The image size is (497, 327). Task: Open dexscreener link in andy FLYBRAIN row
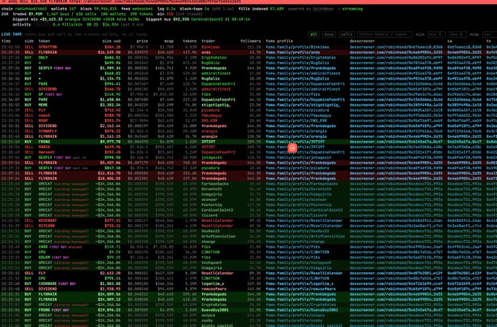click(x=396, y=53)
